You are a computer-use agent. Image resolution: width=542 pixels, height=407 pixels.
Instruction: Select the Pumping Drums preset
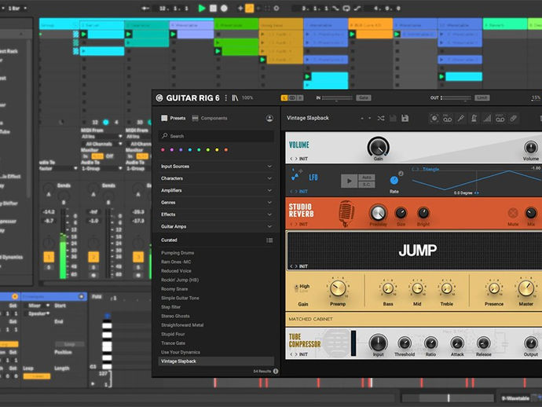(178, 253)
